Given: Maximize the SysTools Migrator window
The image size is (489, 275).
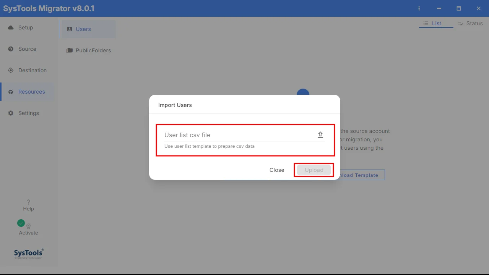Looking at the screenshot, I should click(459, 8).
